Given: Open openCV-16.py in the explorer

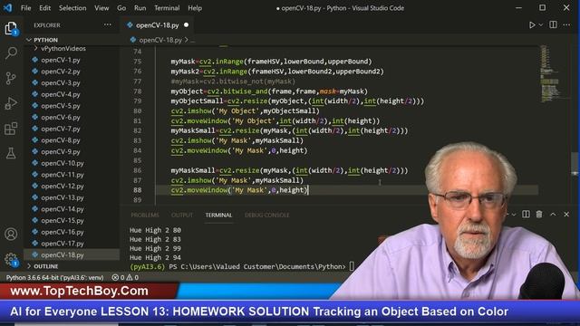Looking at the screenshot, I should click(x=63, y=232).
